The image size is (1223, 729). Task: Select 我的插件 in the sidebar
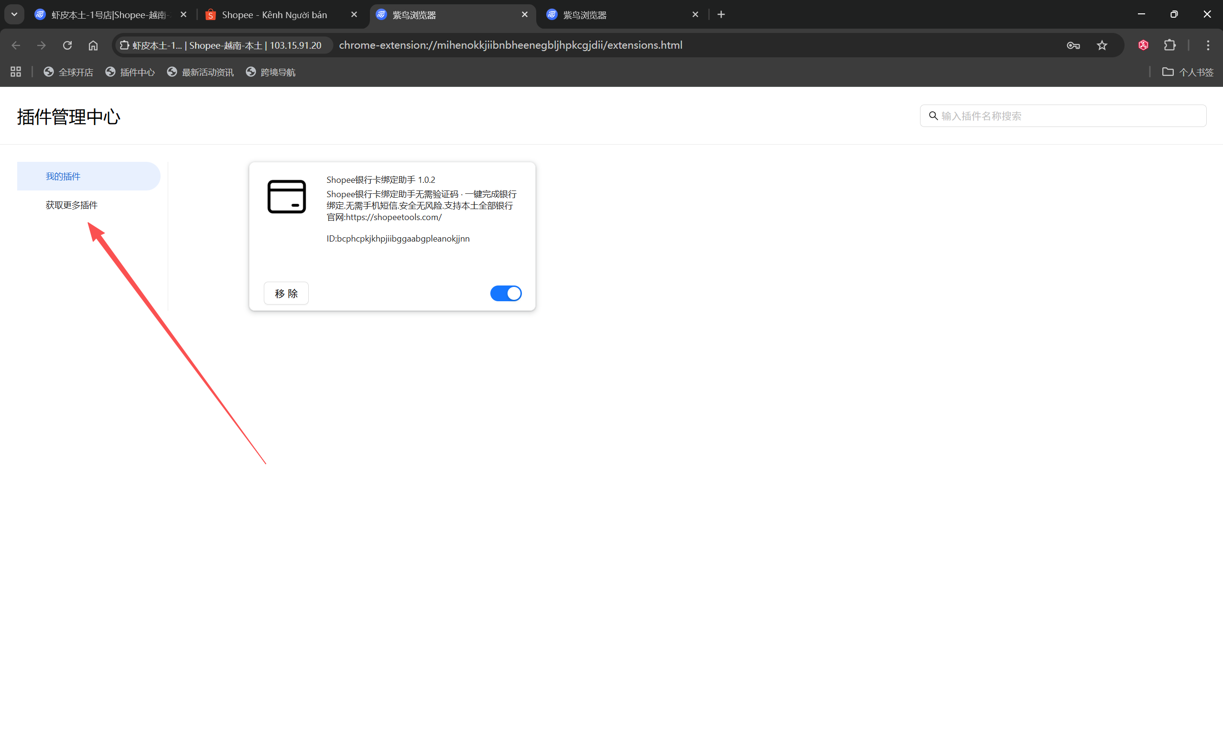point(88,176)
